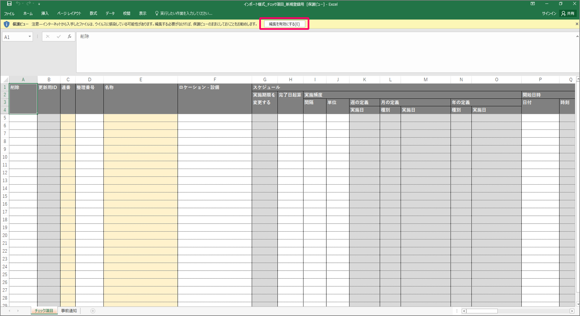The height and width of the screenshot is (316, 580).
Task: Click the insert function fx icon
Action: [69, 36]
